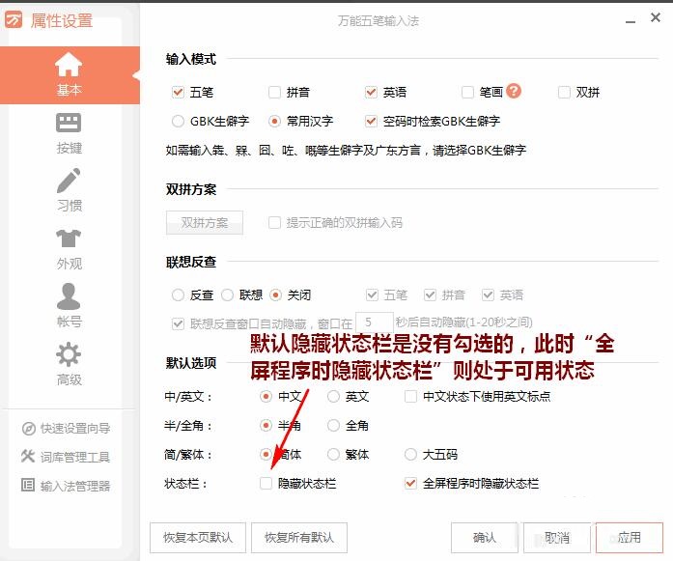Click the 按键 sidebar label
Image resolution: width=673 pixels, height=561 pixels.
[x=70, y=148]
